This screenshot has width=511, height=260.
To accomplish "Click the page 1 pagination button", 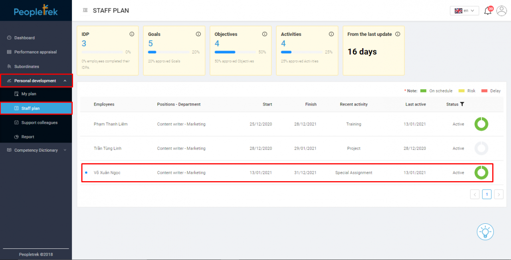I will pos(487,194).
